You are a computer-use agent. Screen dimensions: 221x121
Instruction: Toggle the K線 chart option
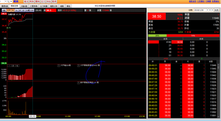tap(4, 10)
